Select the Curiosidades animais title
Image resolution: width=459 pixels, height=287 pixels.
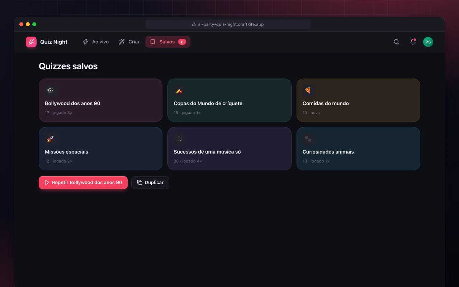point(328,152)
